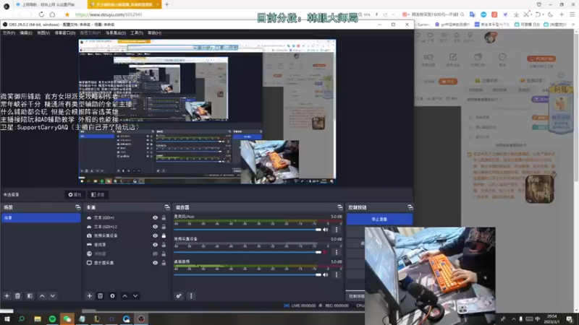Select the highlighted scene in Scenes list

(41, 218)
